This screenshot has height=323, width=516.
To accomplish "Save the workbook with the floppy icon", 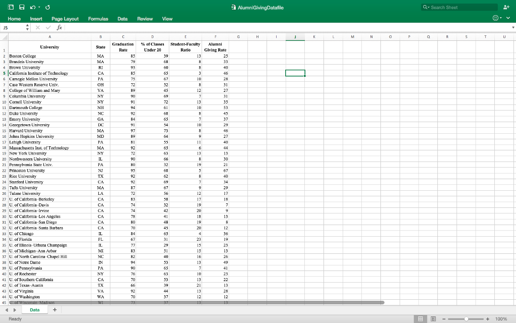I will (22, 7).
